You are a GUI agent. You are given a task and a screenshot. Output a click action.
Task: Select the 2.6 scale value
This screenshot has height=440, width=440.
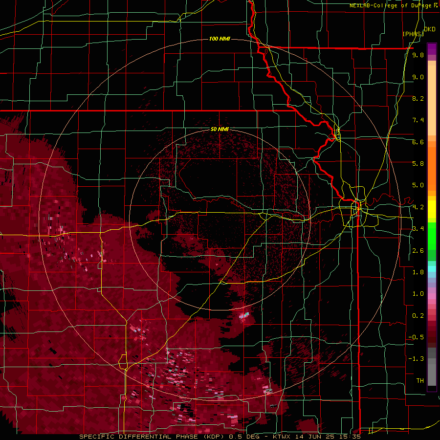(x=418, y=251)
